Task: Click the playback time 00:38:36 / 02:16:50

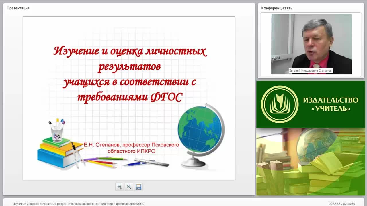Action: click(x=342, y=204)
